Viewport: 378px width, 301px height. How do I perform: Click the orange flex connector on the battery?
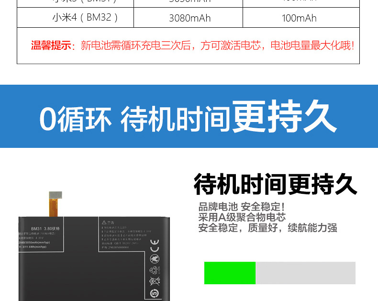pos(54,208)
